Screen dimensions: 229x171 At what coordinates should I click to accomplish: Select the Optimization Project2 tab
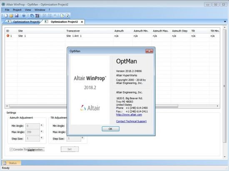pyautogui.click(x=64, y=22)
